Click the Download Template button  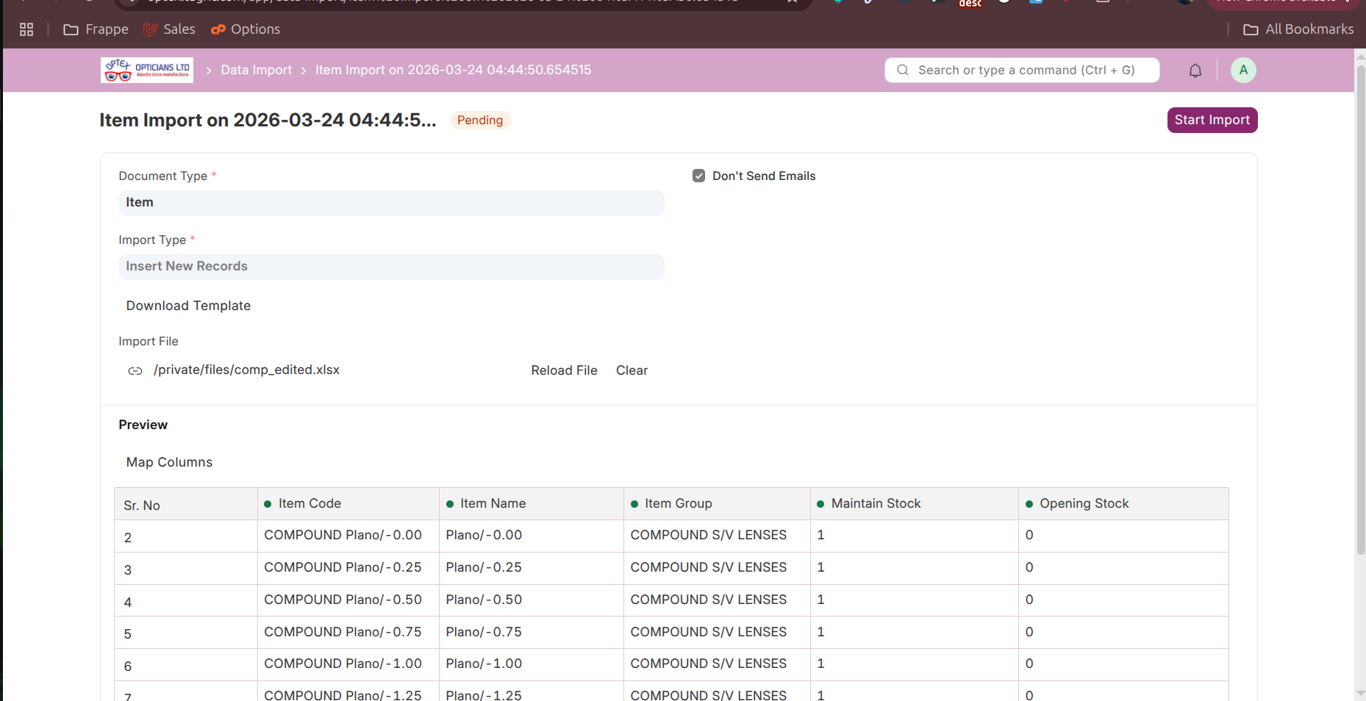(188, 306)
